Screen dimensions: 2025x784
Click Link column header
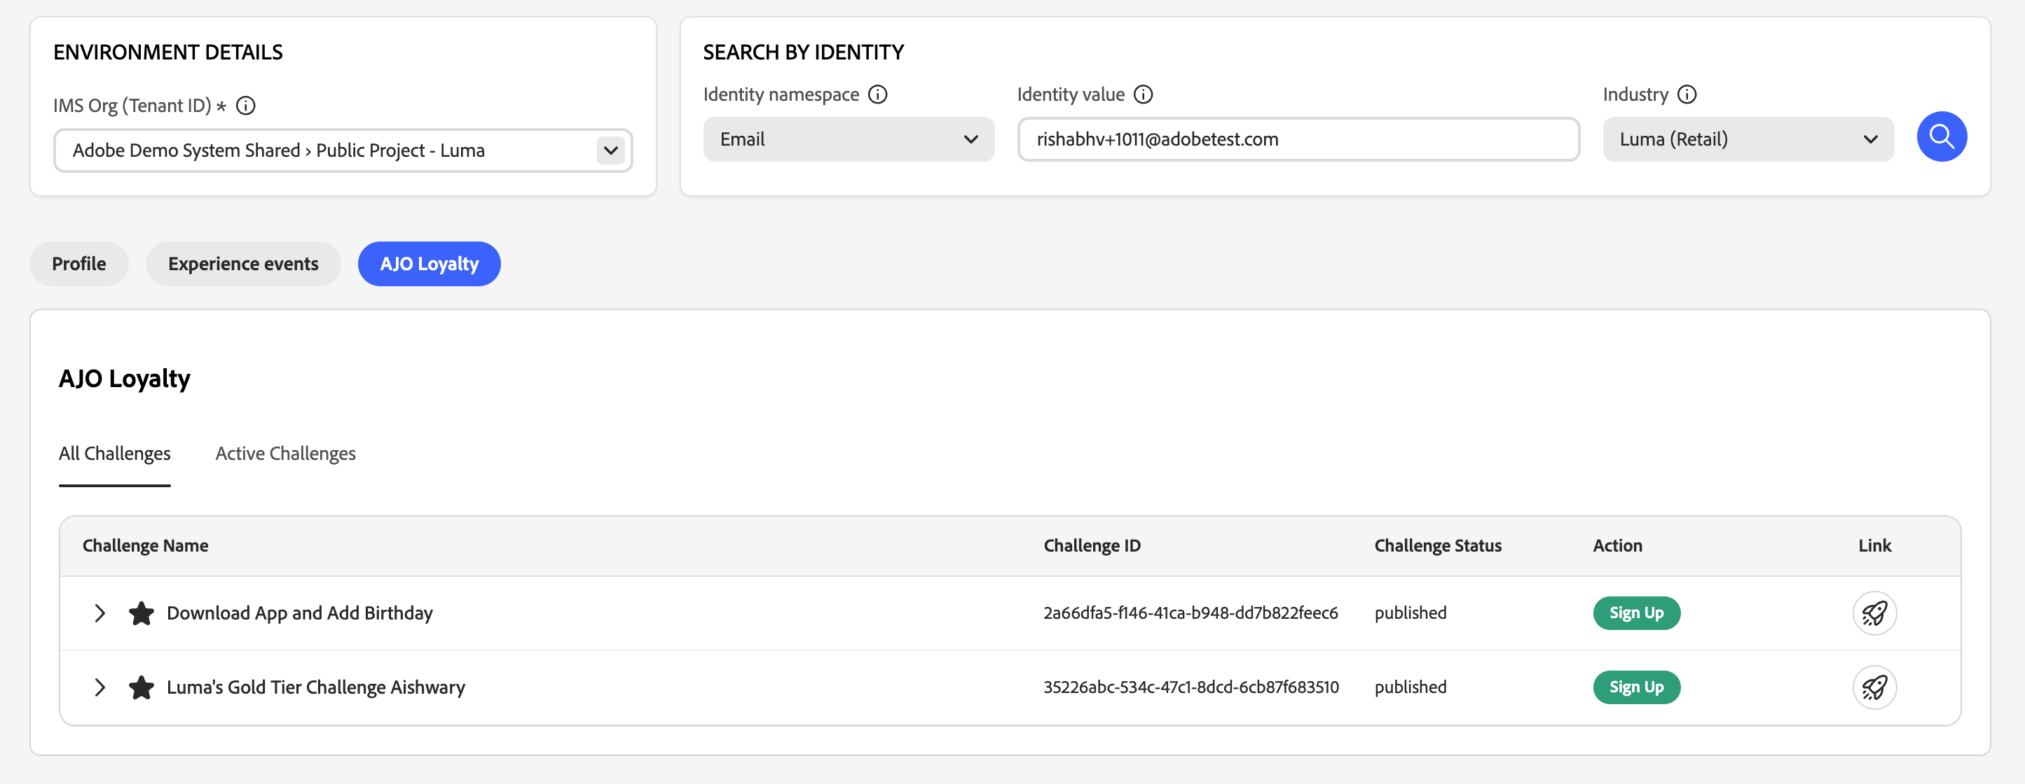point(1874,545)
